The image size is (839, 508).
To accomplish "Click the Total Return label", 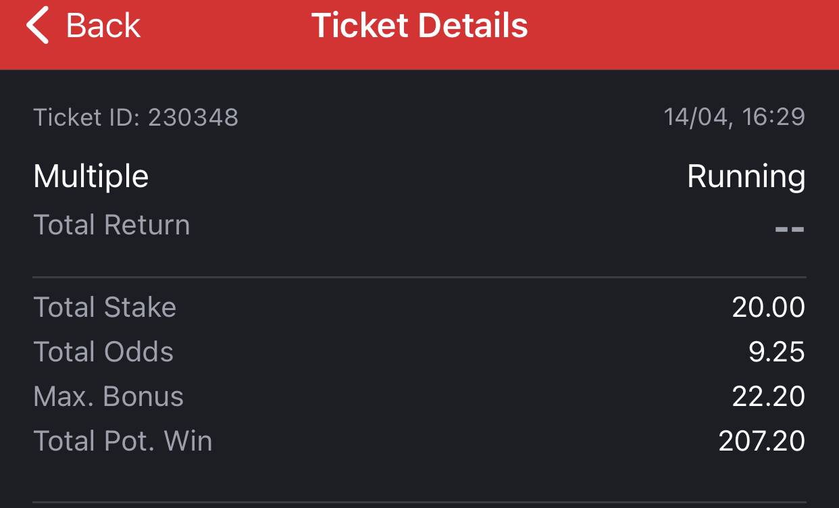I will pos(111,225).
